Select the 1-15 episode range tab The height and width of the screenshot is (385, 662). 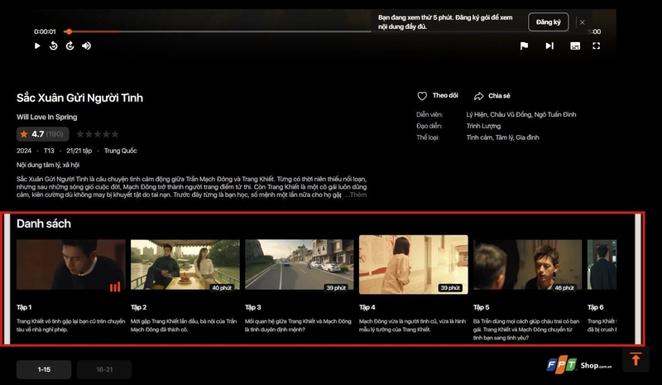coord(44,369)
